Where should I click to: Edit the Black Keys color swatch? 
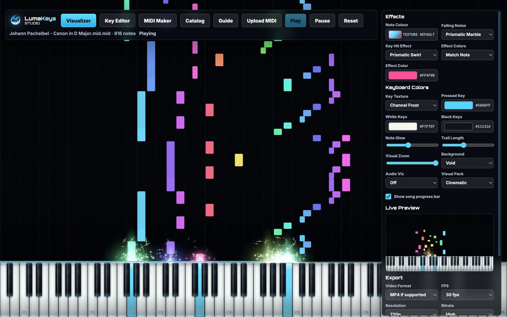459,126
